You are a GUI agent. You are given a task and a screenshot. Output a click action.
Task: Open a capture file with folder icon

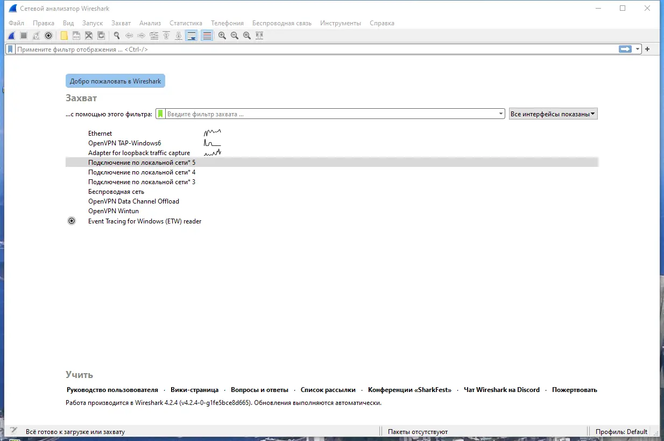click(64, 36)
